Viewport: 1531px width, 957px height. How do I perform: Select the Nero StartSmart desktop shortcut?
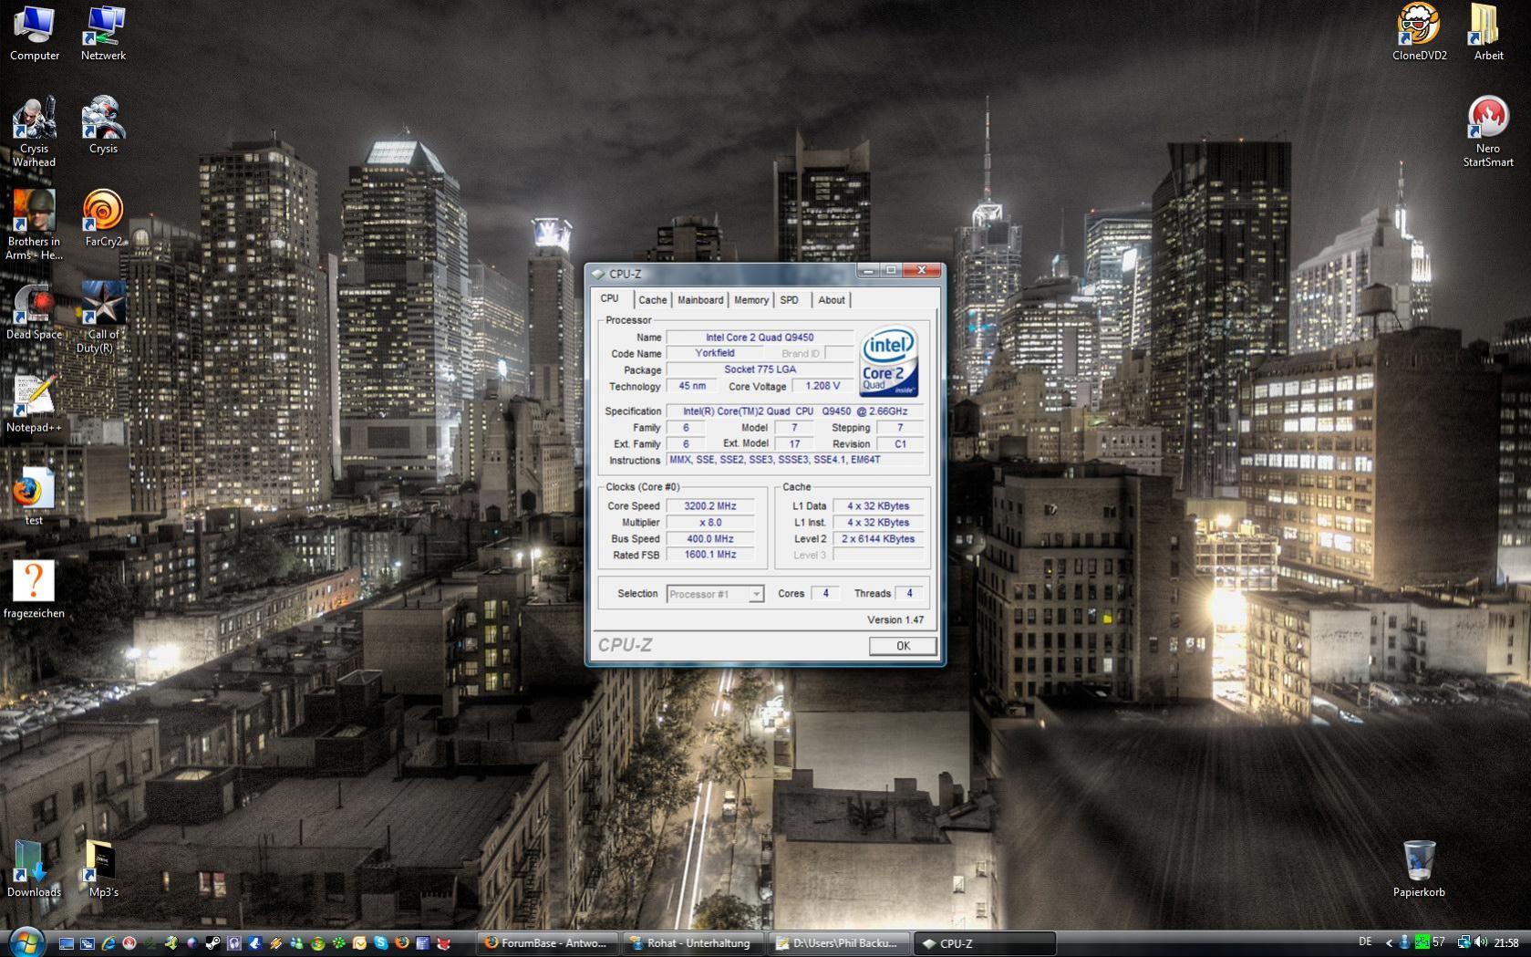tap(1488, 132)
